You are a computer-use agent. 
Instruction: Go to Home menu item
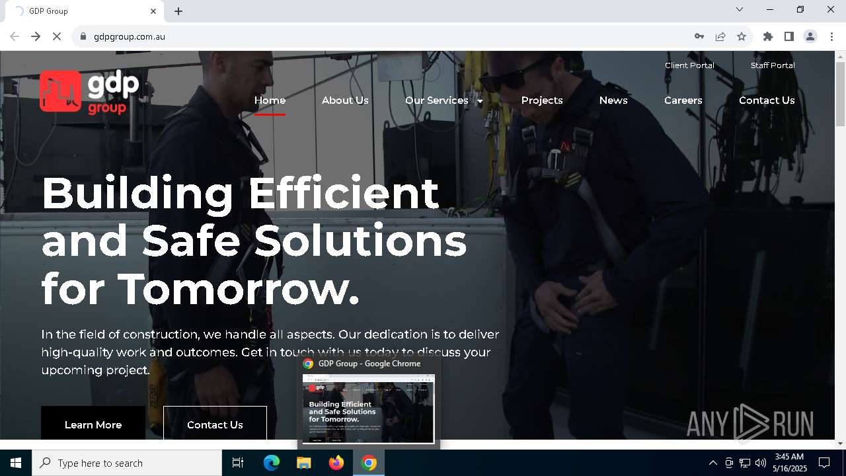(270, 100)
